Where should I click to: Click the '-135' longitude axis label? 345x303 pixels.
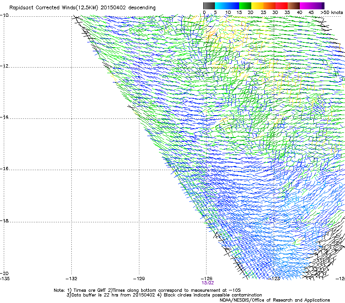5,279
